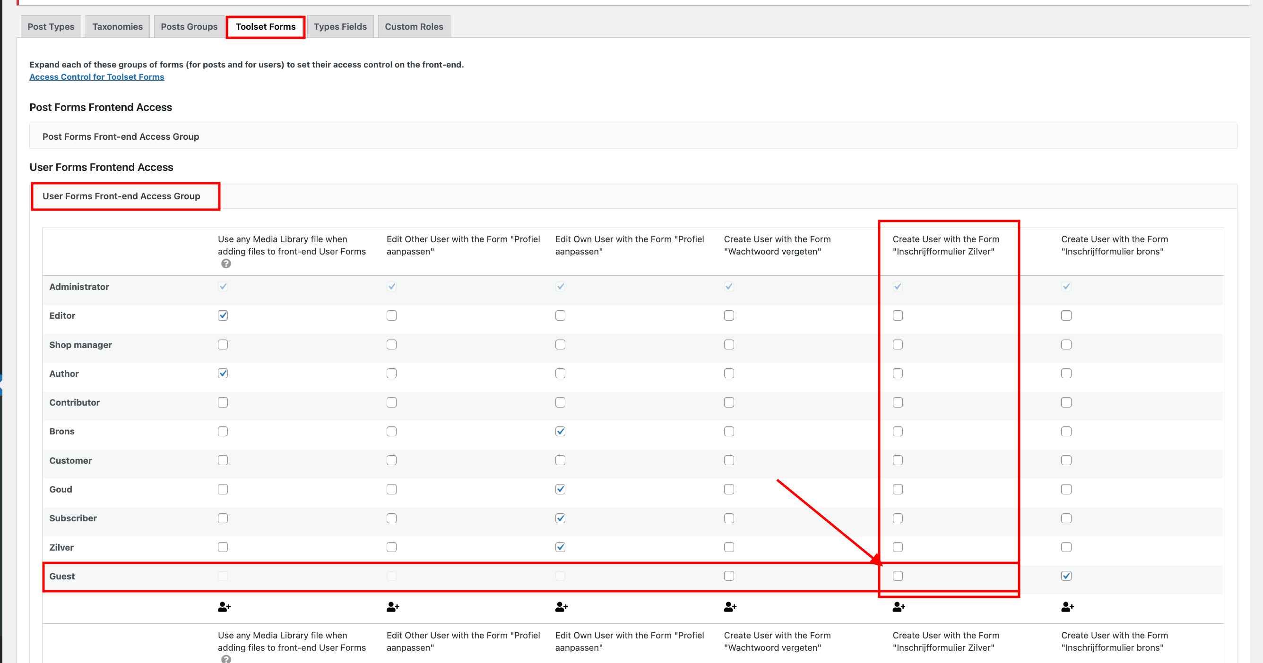Screen dimensions: 1263x663
Task: Click add-user icon under Inschrijfformulier brons column
Action: (1067, 607)
